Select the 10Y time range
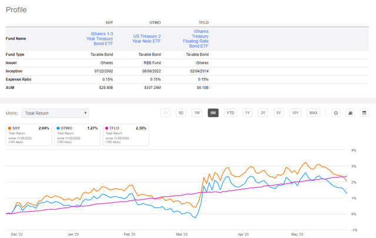The height and width of the screenshot is (238, 376). 295,113
